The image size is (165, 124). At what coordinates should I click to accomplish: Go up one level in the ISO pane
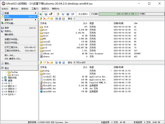point(41,19)
